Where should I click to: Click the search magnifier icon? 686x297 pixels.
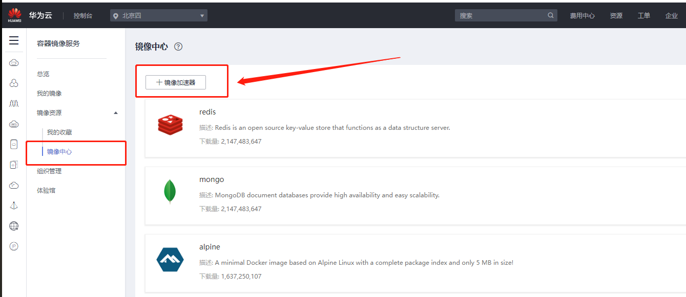pyautogui.click(x=551, y=15)
